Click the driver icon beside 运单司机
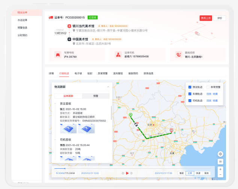The width and height of the screenshot is (238, 189). coord(118,55)
